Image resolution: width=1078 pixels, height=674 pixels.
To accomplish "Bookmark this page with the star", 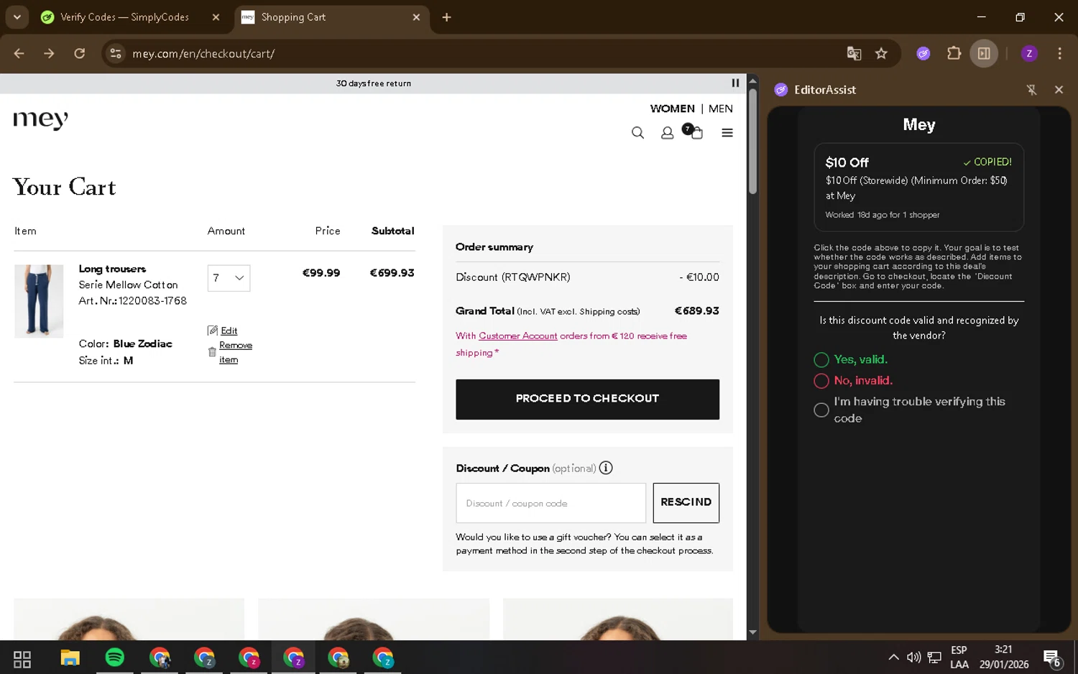I will point(881,53).
